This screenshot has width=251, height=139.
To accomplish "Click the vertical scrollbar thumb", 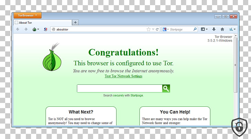I will pos(235,65).
